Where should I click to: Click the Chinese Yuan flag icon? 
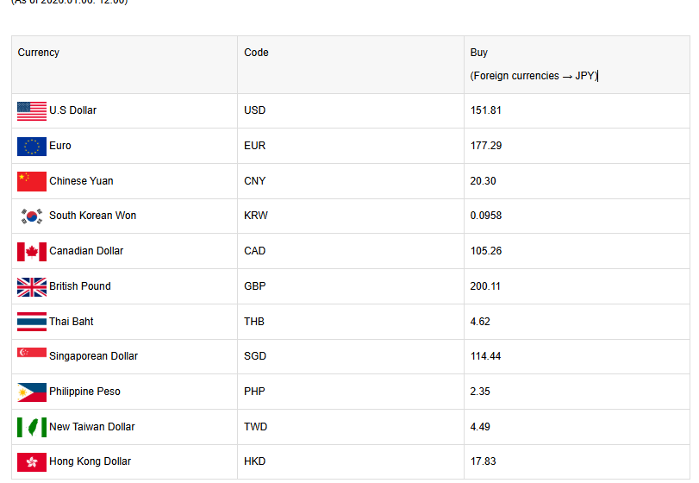tap(32, 181)
